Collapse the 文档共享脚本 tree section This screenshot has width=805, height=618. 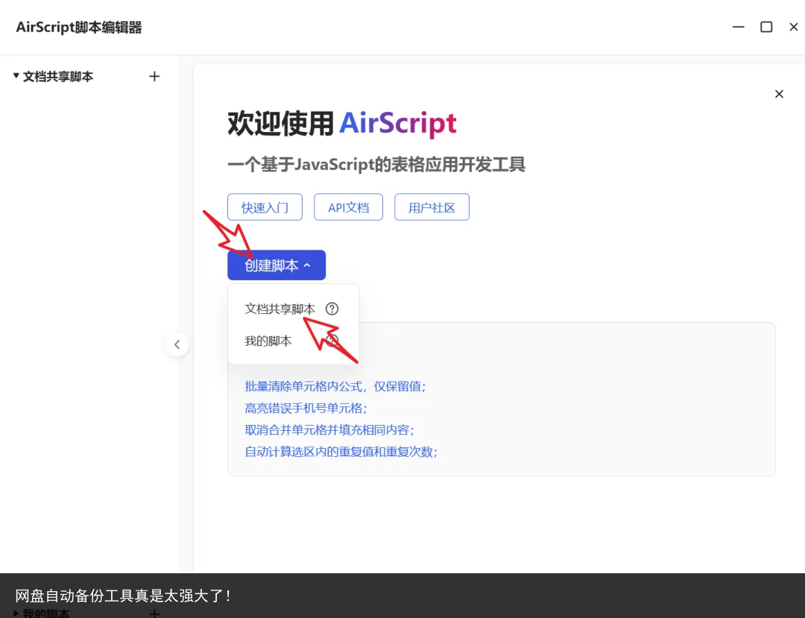pyautogui.click(x=16, y=76)
